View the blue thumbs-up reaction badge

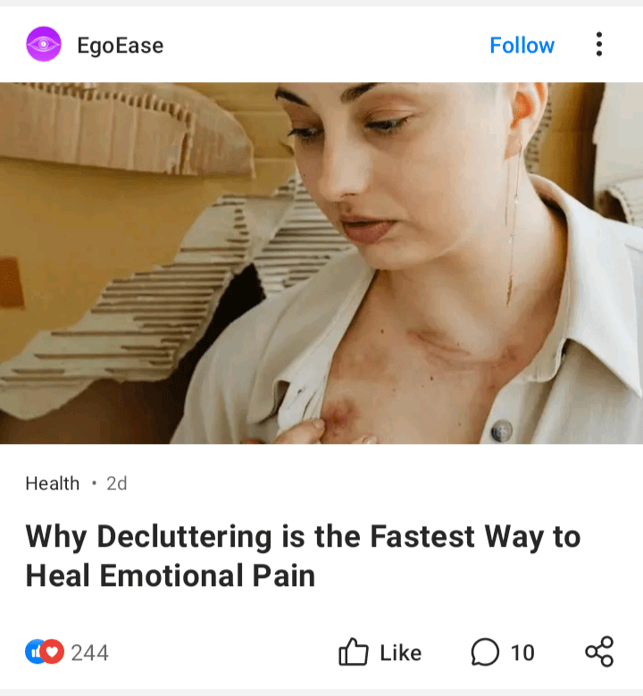(x=33, y=651)
